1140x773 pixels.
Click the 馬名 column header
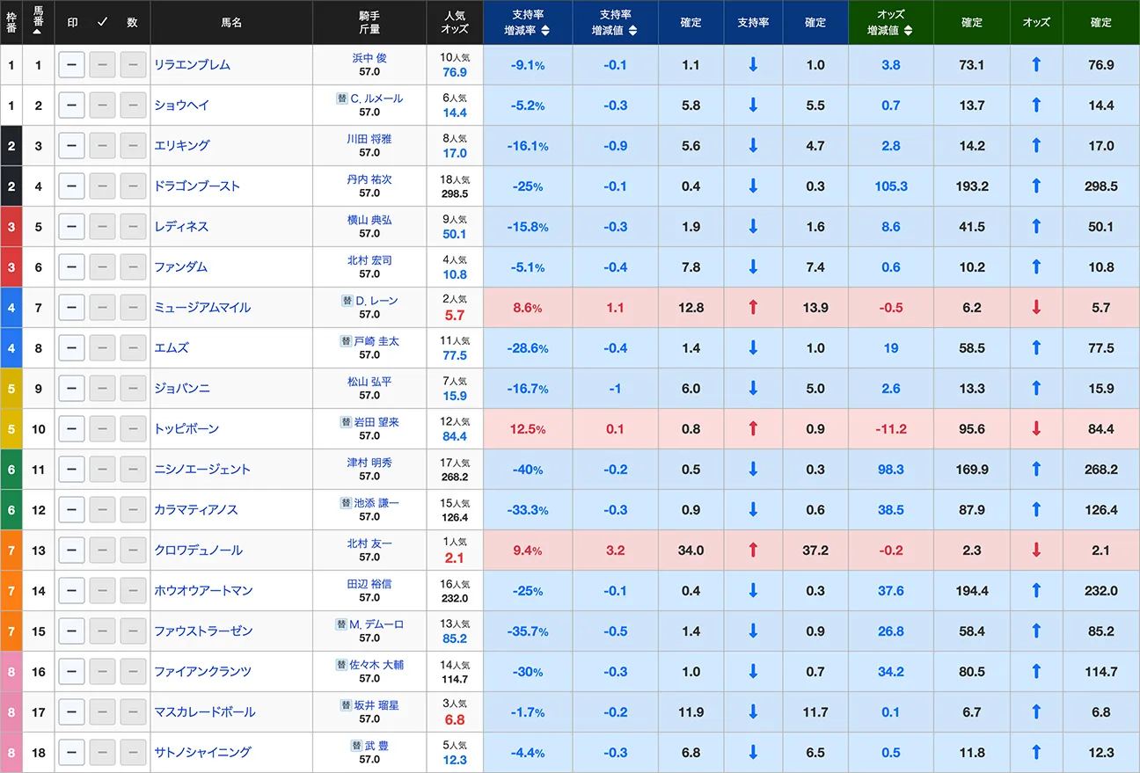[231, 22]
